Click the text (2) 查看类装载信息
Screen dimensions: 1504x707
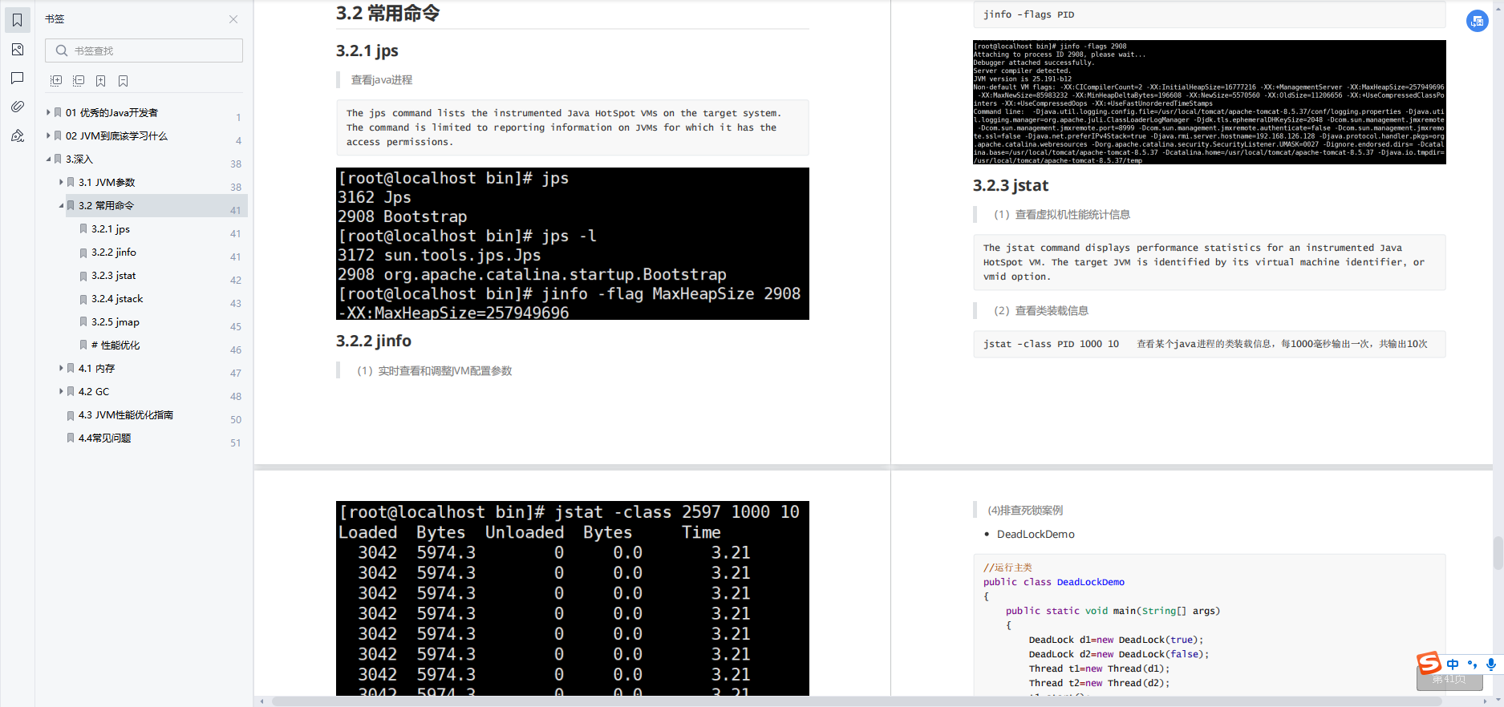point(1041,311)
